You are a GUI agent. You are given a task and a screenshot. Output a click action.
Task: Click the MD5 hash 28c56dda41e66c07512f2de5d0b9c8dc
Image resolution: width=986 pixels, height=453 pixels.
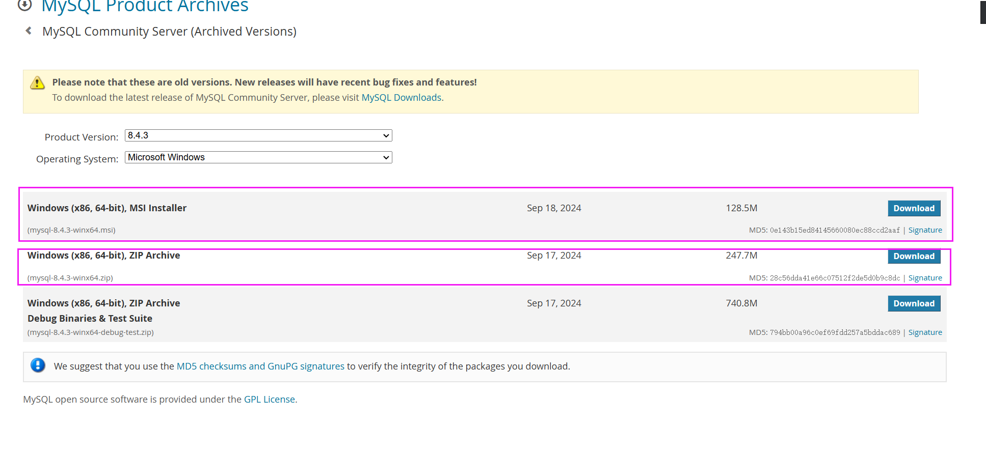click(x=835, y=278)
